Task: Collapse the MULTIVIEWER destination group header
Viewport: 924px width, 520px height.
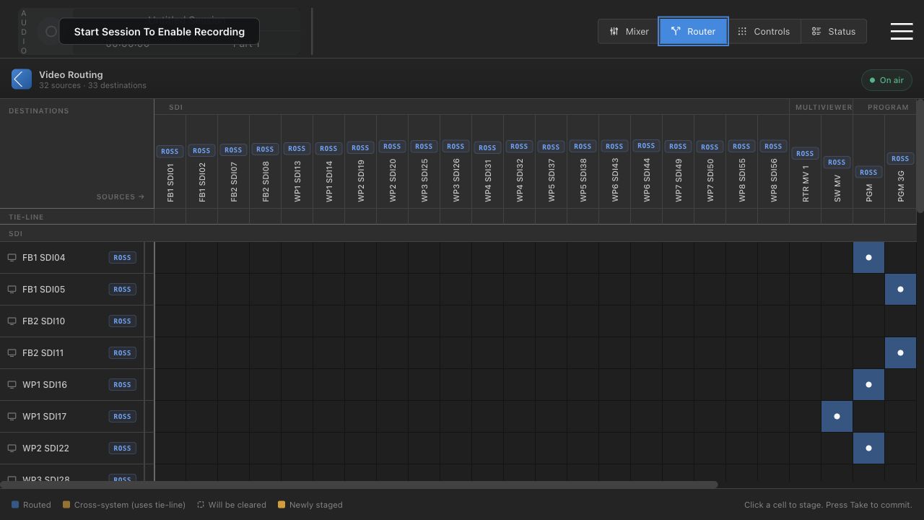Action: tap(824, 107)
